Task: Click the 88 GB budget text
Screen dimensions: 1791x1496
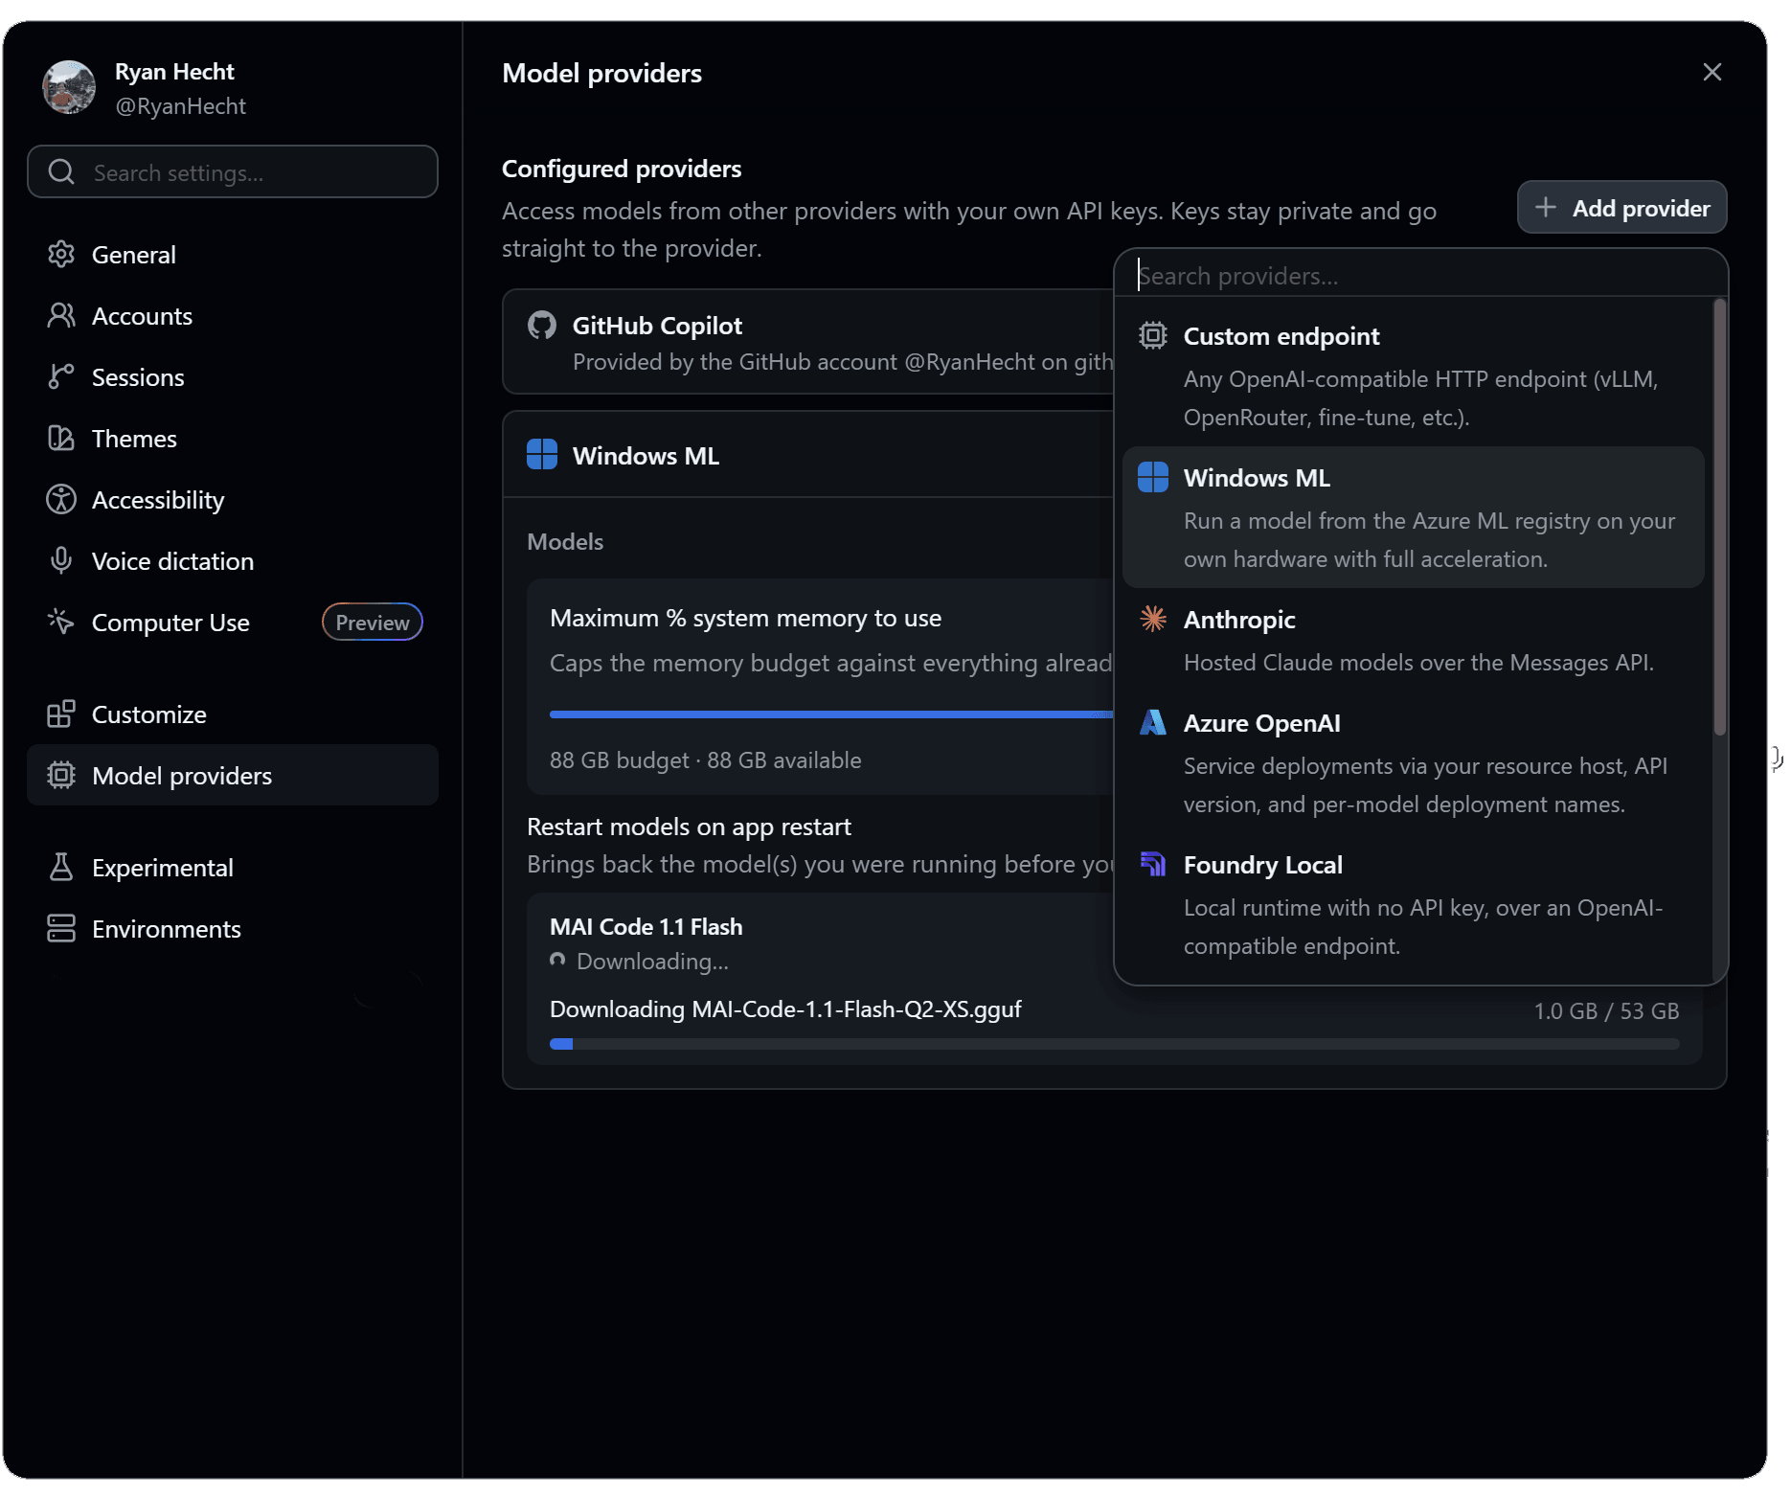Action: tap(620, 760)
